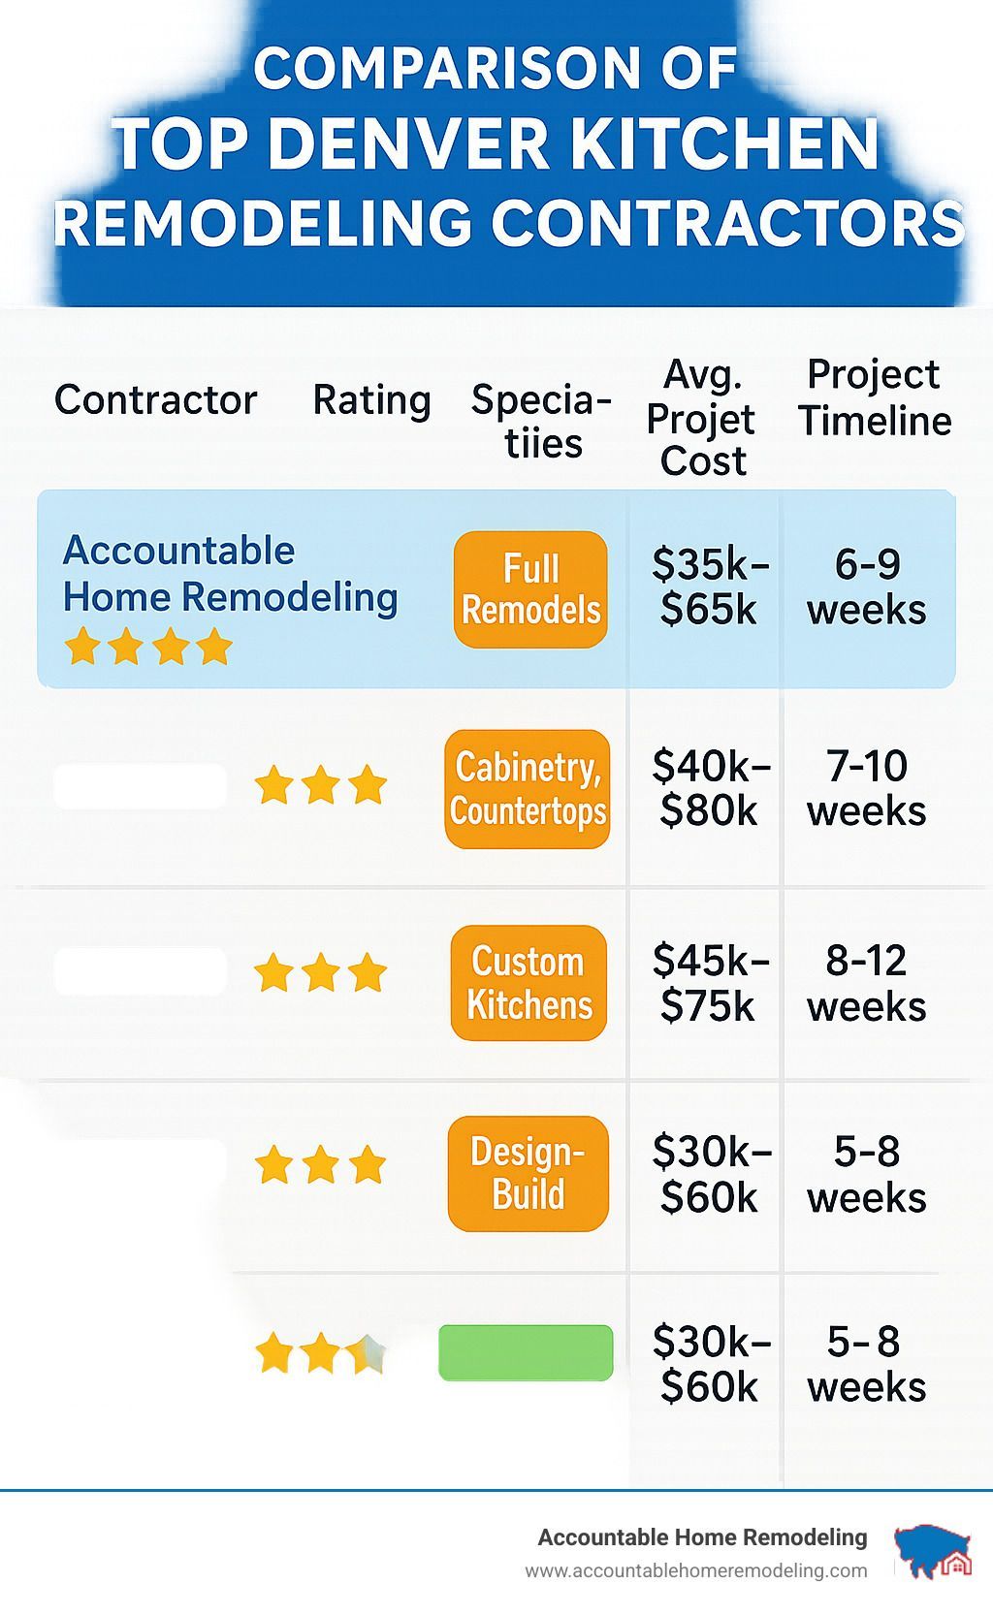Click the blank green badge in the last row
The width and height of the screenshot is (993, 1615).
[x=526, y=1352]
